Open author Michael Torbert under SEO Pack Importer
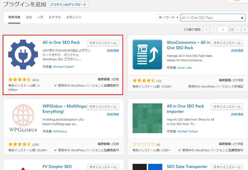The width and height of the screenshot is (248, 170). pos(188,131)
